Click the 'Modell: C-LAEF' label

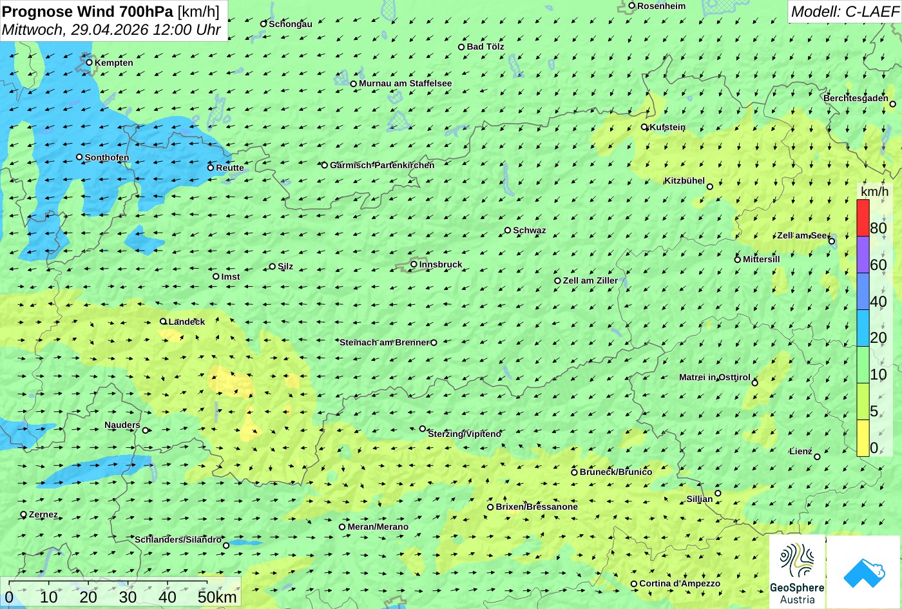pos(844,11)
